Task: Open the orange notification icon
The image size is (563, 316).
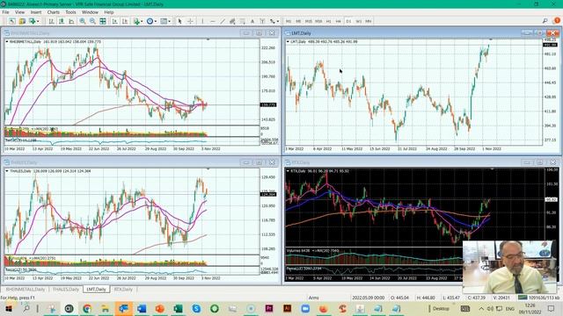Action: [x=557, y=21]
